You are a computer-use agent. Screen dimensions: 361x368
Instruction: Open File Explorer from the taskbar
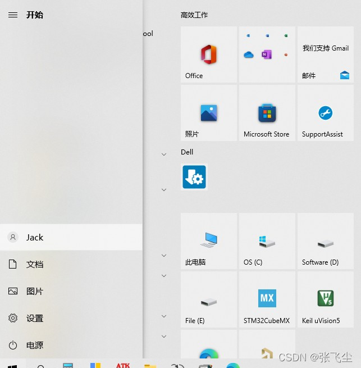click(150, 366)
